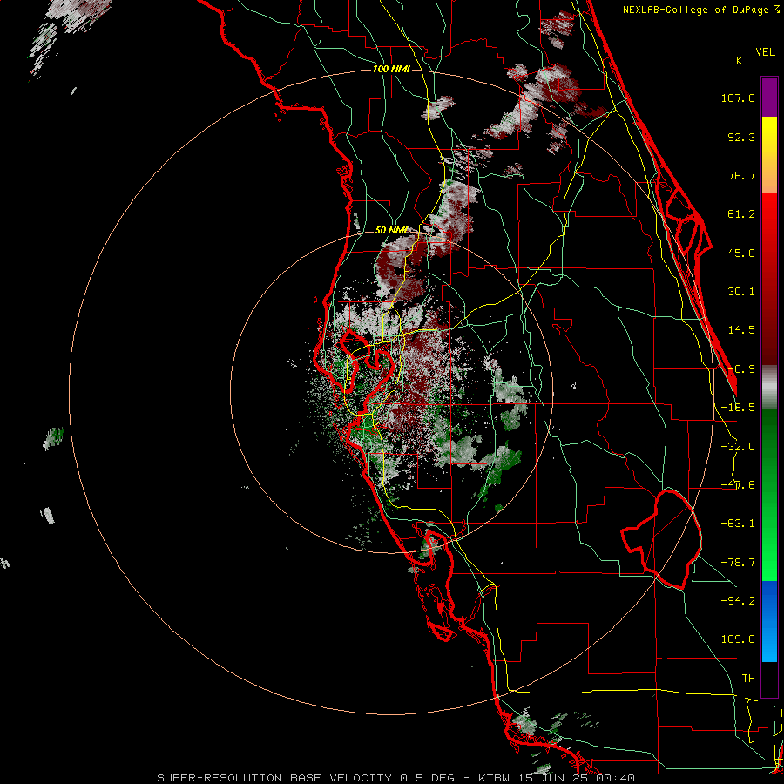Click the Tampa Bay outline near the radar site
Image resolution: width=784 pixels, height=784 pixels.
[368, 370]
